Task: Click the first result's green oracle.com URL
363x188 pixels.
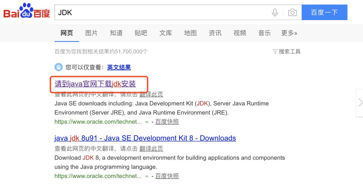Action: click(98, 122)
